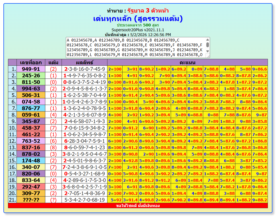Click score 3=91.4 in row 21

[x=130, y=200]
